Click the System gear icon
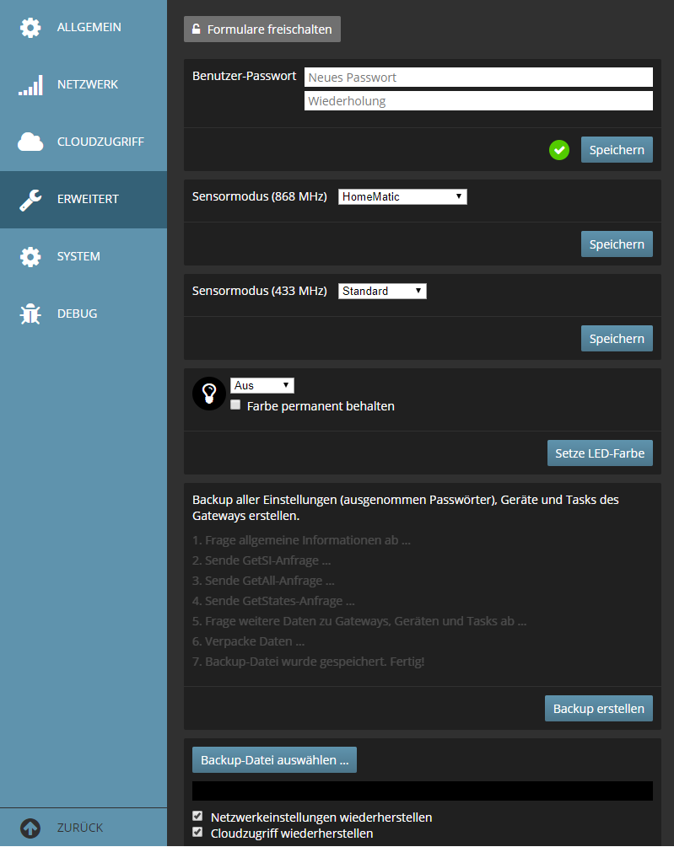The image size is (674, 847). point(30,256)
